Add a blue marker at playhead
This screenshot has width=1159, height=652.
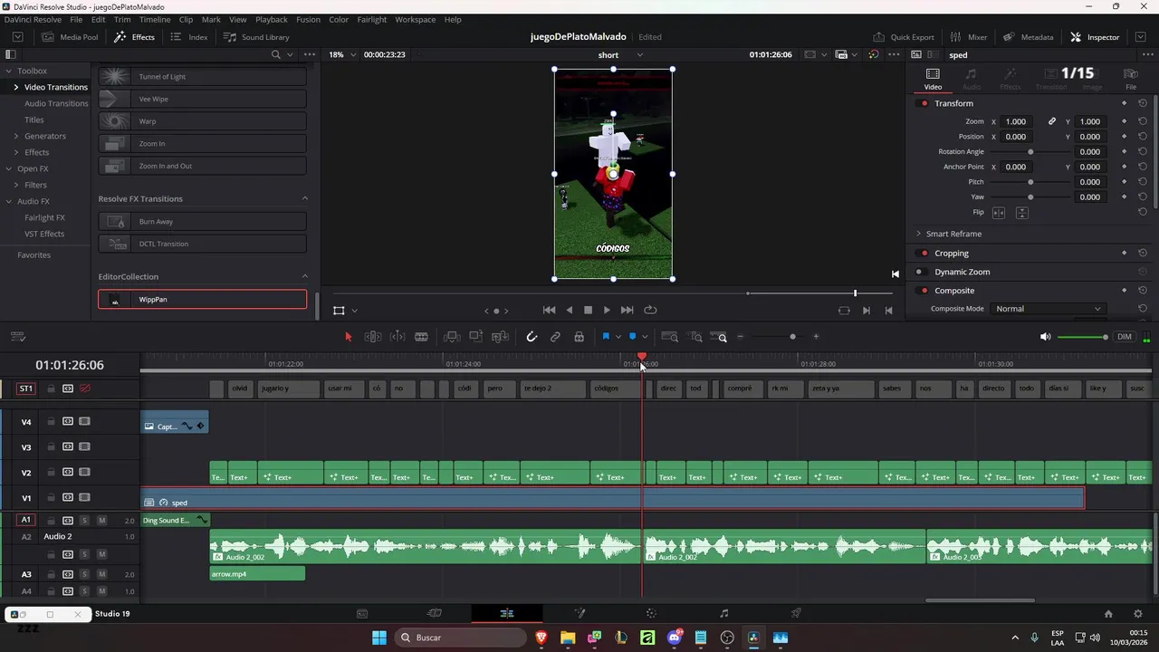632,337
